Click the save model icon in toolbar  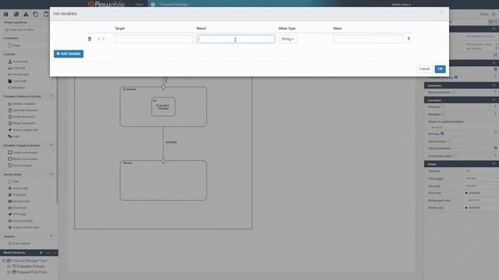pos(5,14)
